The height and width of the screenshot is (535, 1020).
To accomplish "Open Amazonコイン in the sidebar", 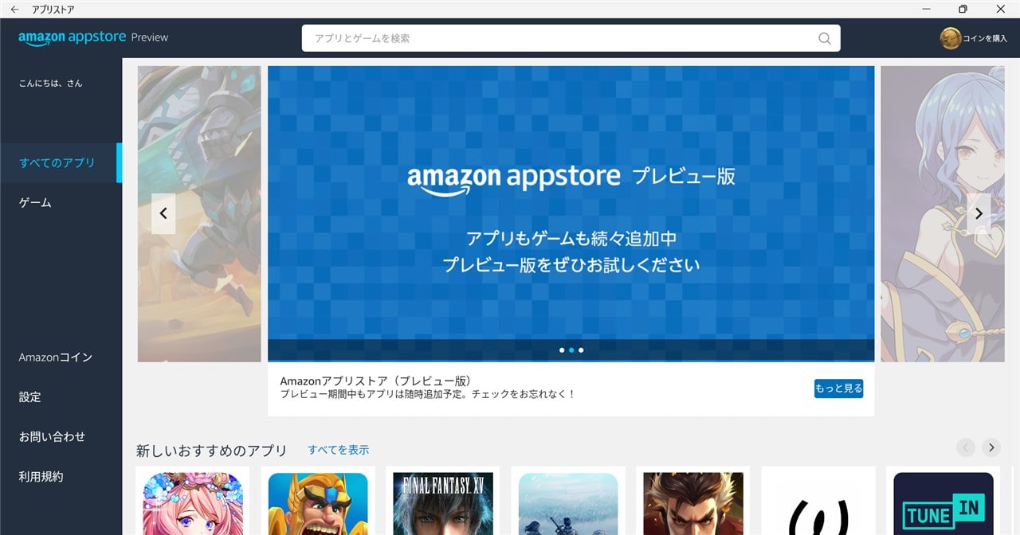I will coord(56,357).
